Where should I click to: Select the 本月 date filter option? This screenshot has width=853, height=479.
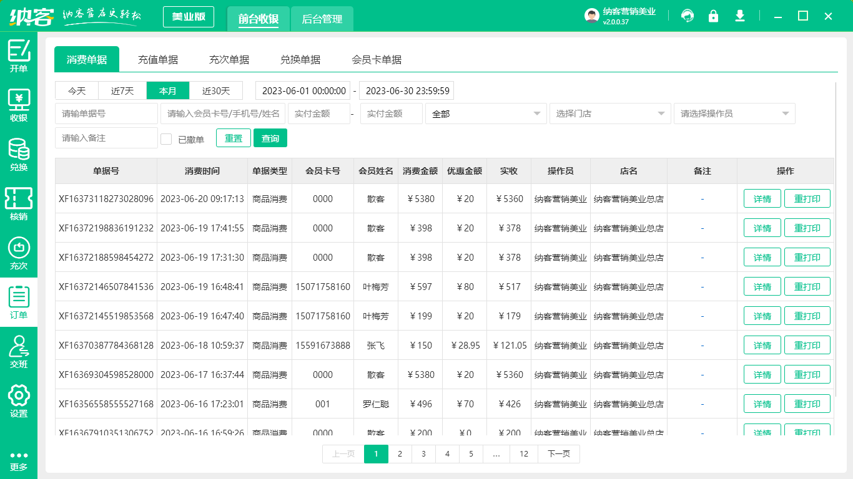tap(167, 90)
